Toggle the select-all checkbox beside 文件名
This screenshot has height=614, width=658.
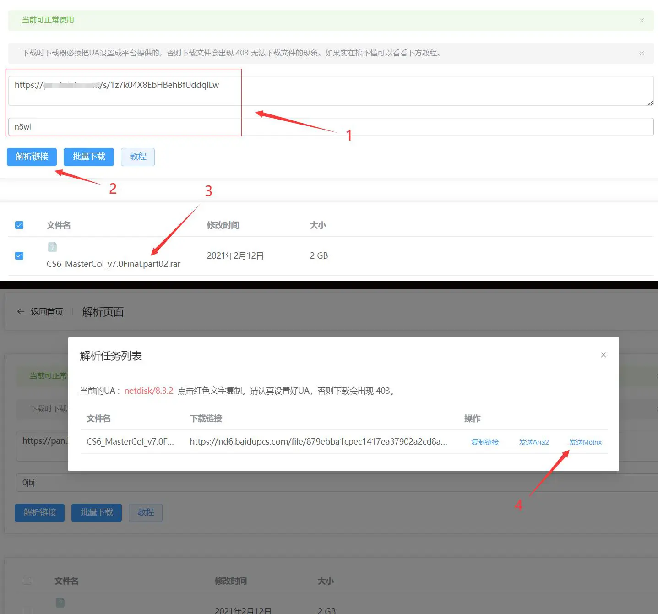click(x=19, y=225)
